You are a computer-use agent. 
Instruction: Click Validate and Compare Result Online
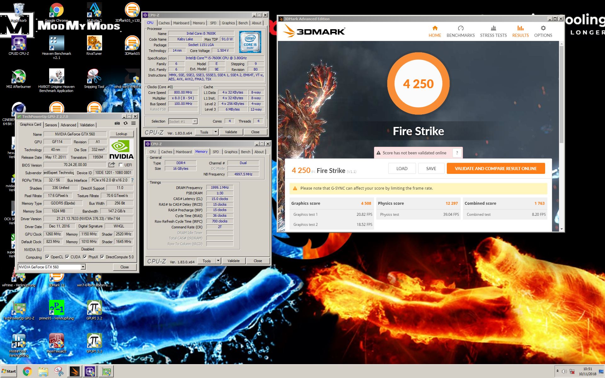(x=496, y=169)
